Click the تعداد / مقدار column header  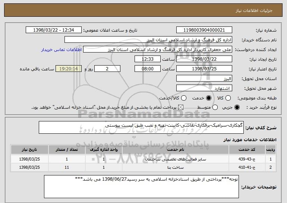tap(67, 150)
